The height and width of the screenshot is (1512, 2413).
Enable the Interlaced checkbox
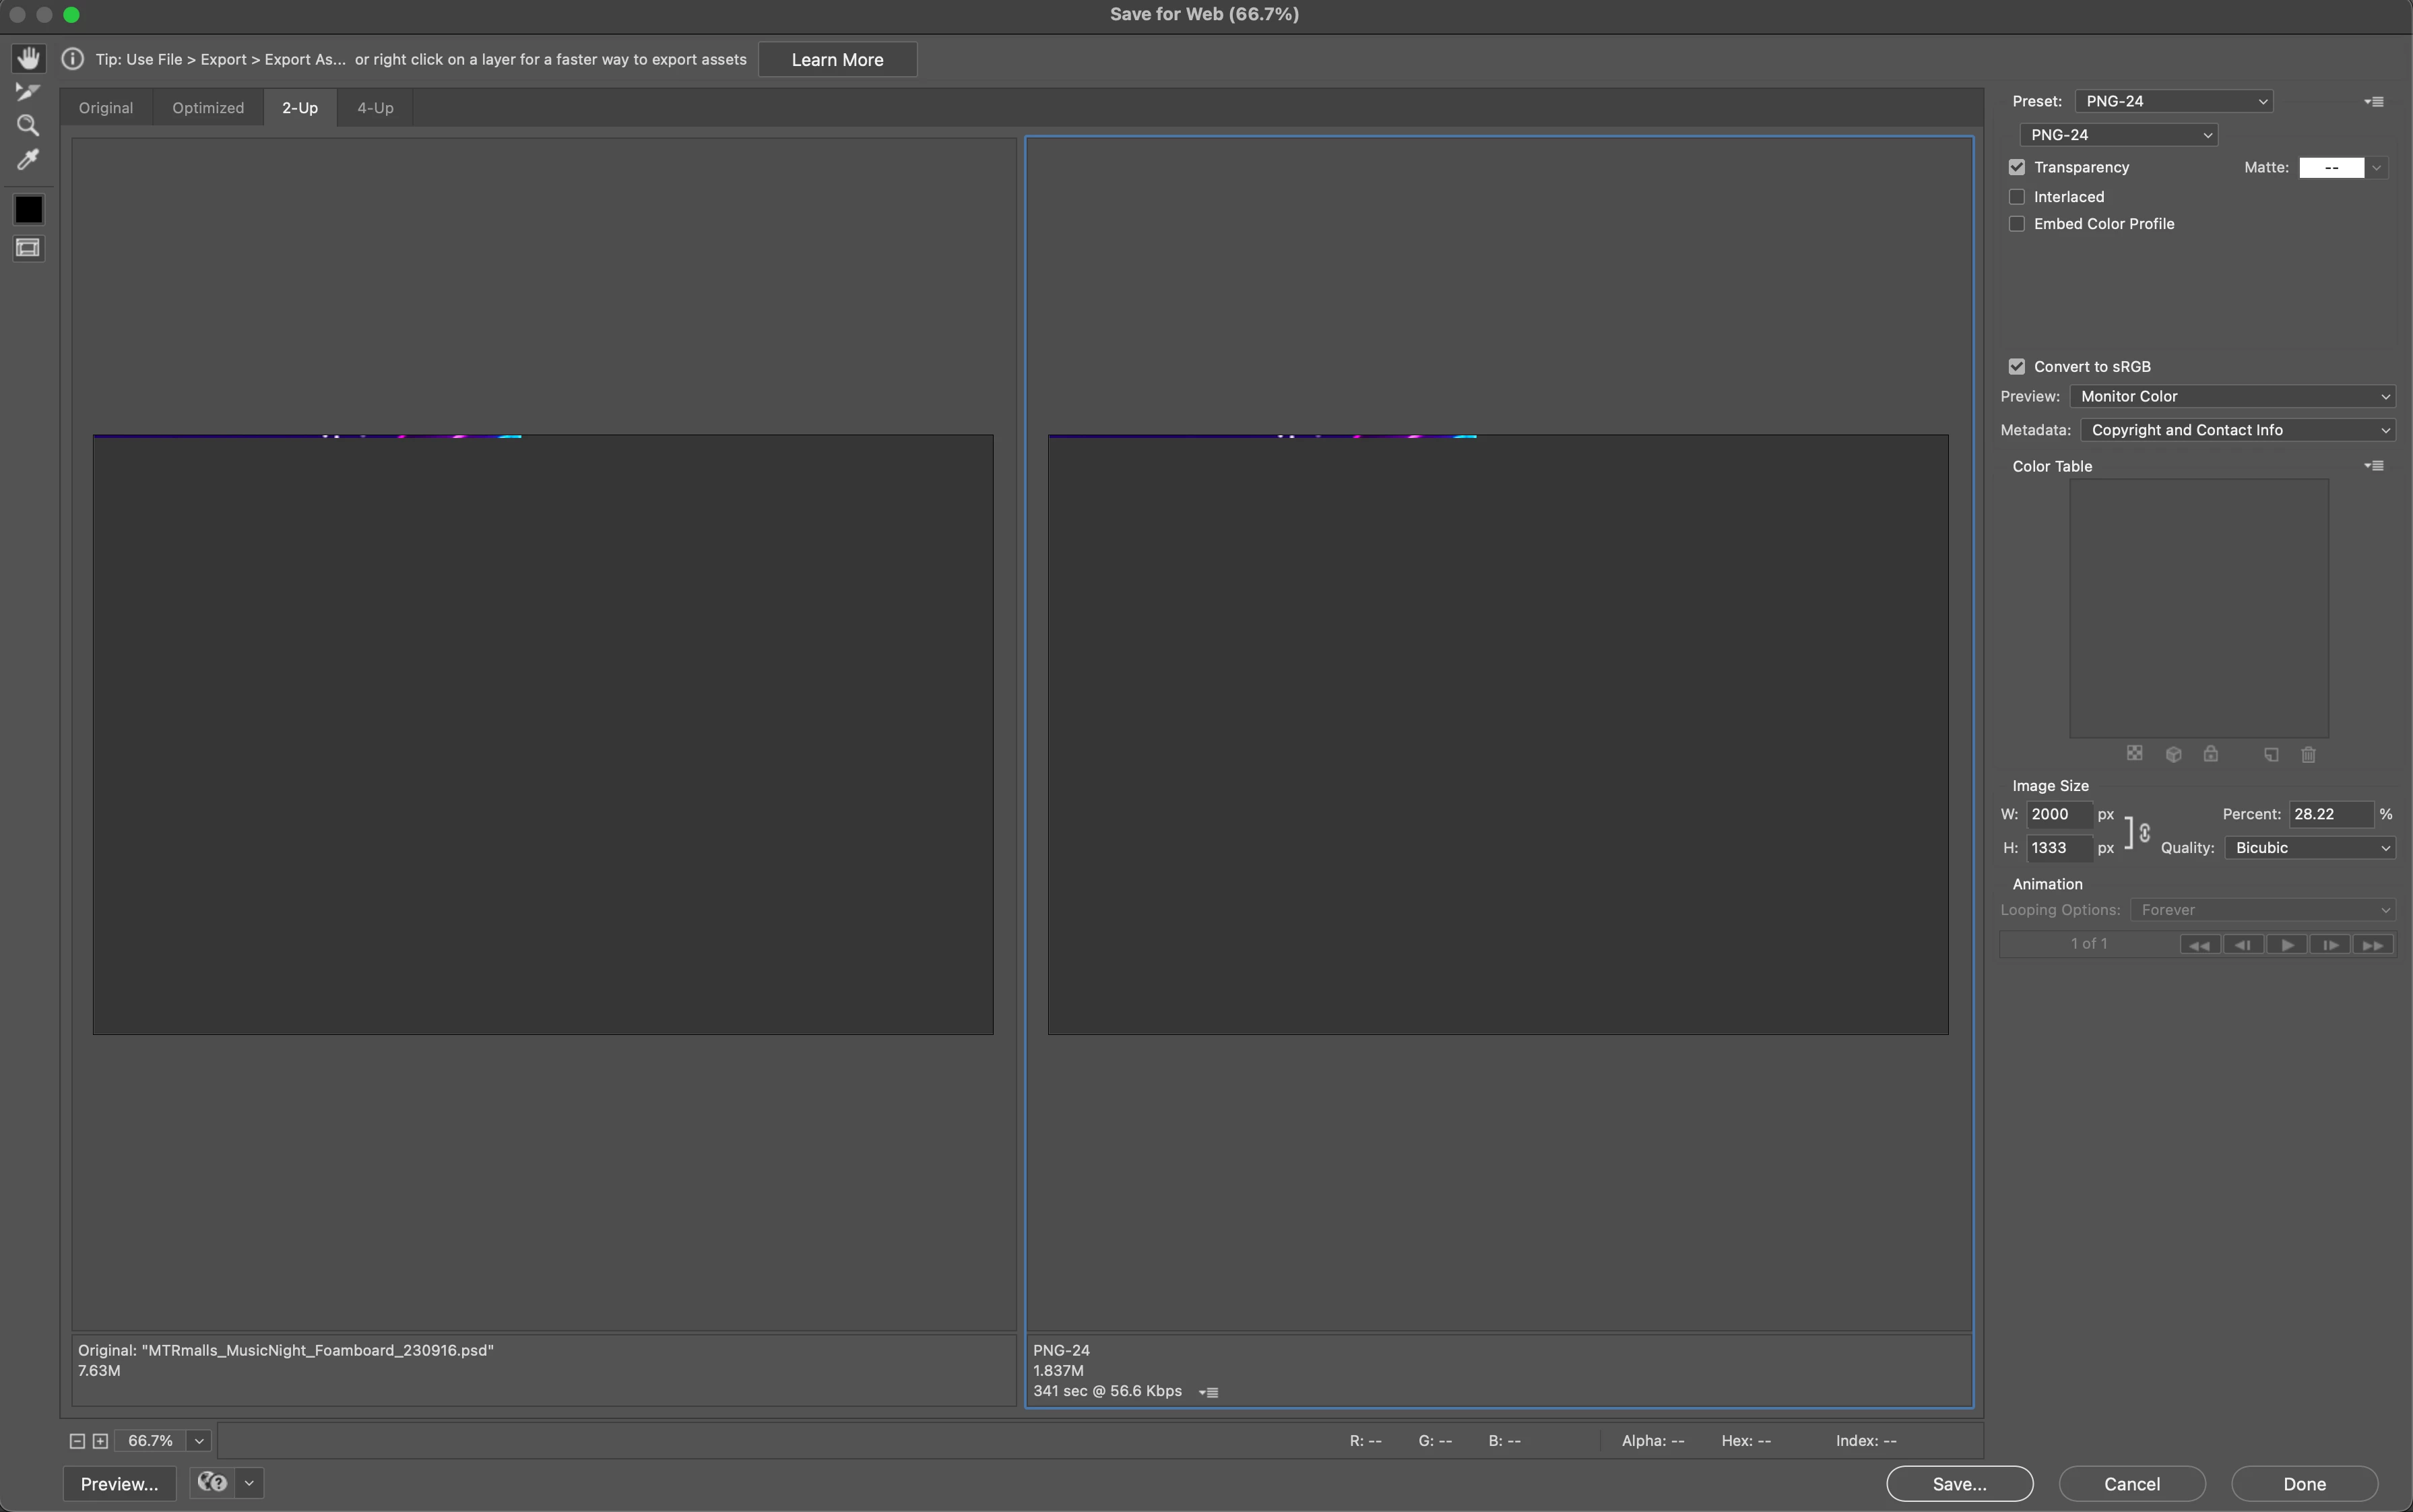tap(2017, 197)
